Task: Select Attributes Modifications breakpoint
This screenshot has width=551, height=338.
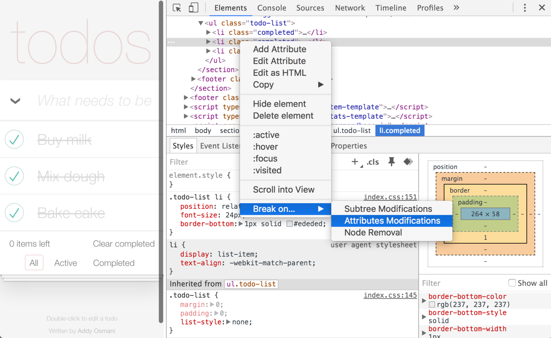Action: click(392, 221)
